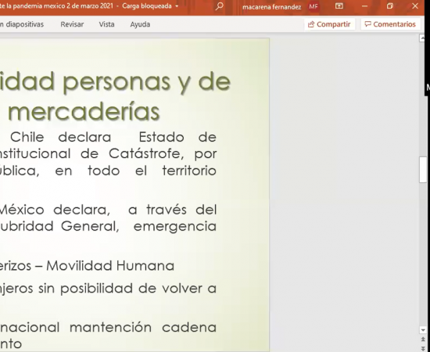
Task: Close the PowerPoint window
Action: tap(415, 6)
